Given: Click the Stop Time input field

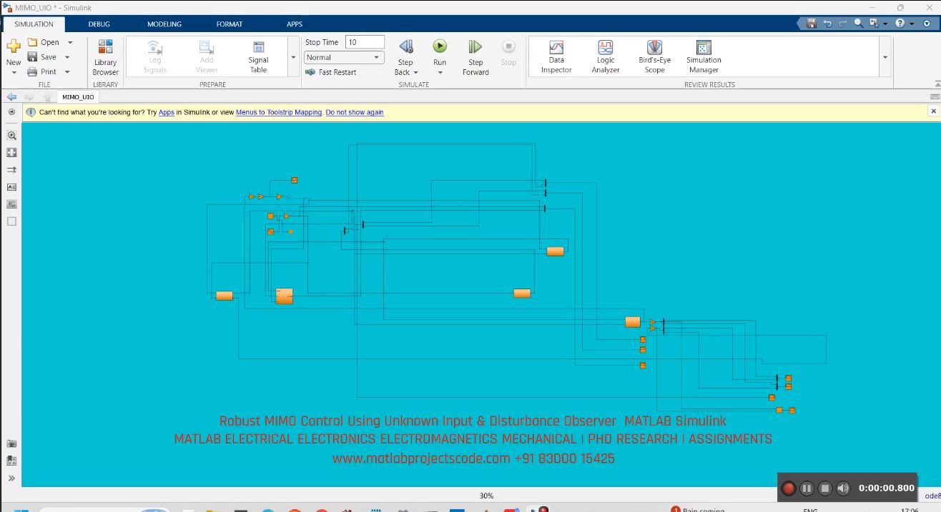Looking at the screenshot, I should click(365, 42).
